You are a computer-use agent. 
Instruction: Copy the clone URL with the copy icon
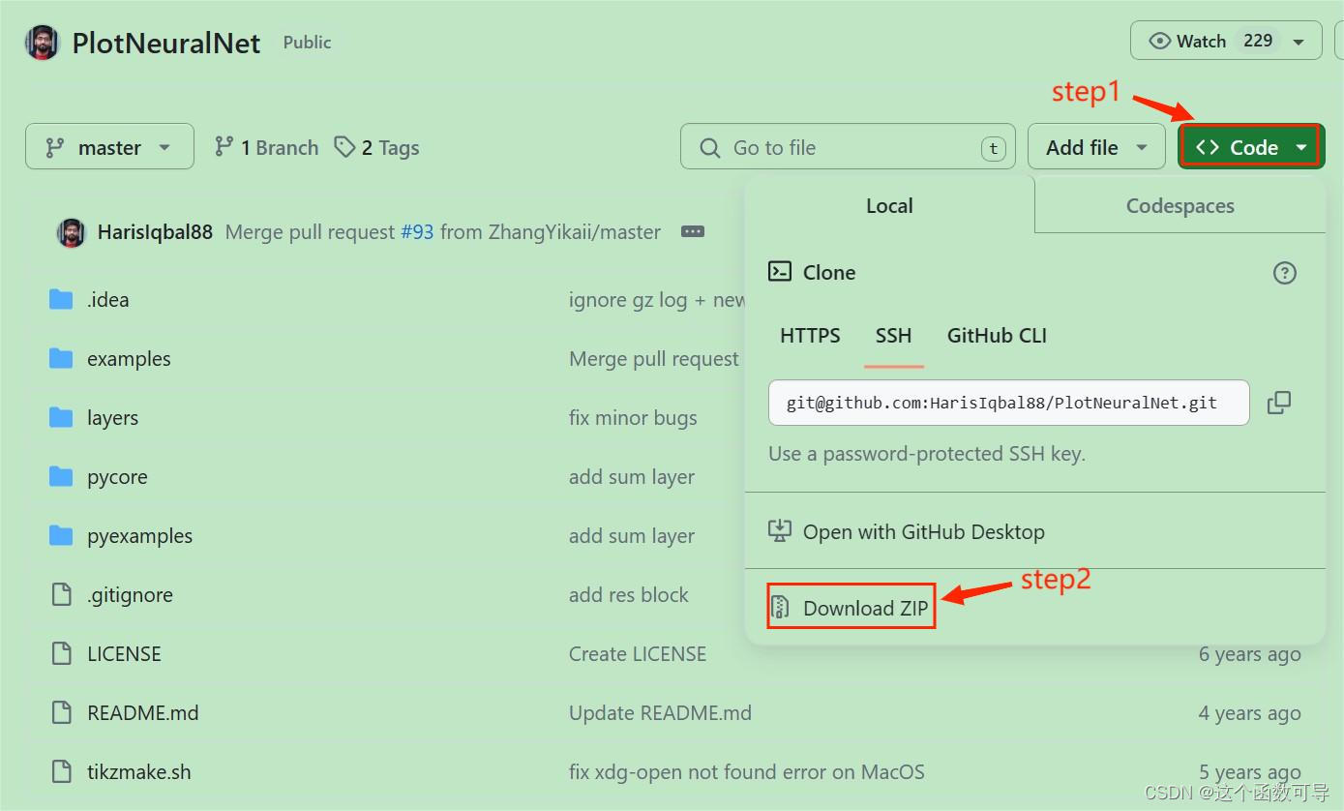click(1279, 403)
